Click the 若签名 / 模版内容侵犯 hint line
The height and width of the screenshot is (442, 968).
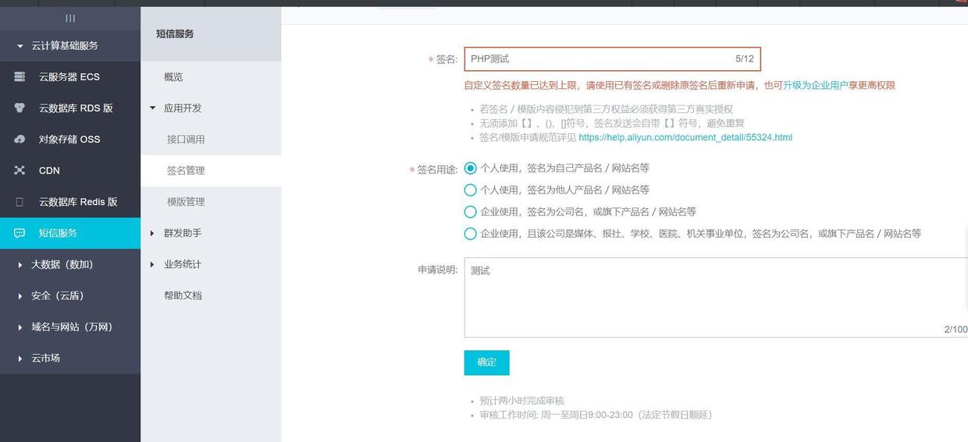607,109
